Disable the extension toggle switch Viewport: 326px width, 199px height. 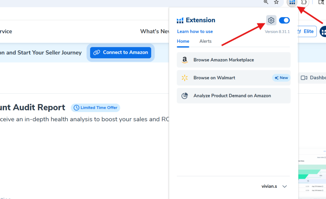(x=284, y=21)
